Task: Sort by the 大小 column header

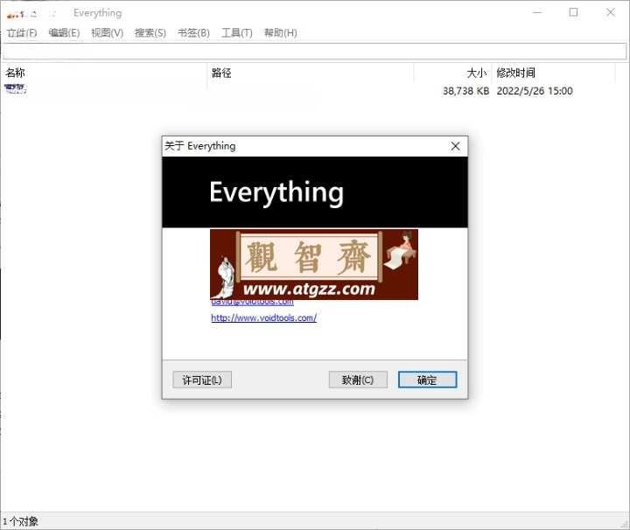Action: click(452, 73)
